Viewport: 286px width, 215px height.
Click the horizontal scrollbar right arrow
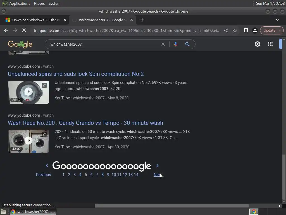pos(280,206)
